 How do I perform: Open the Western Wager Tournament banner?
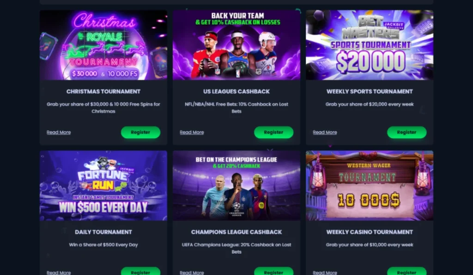click(x=370, y=186)
